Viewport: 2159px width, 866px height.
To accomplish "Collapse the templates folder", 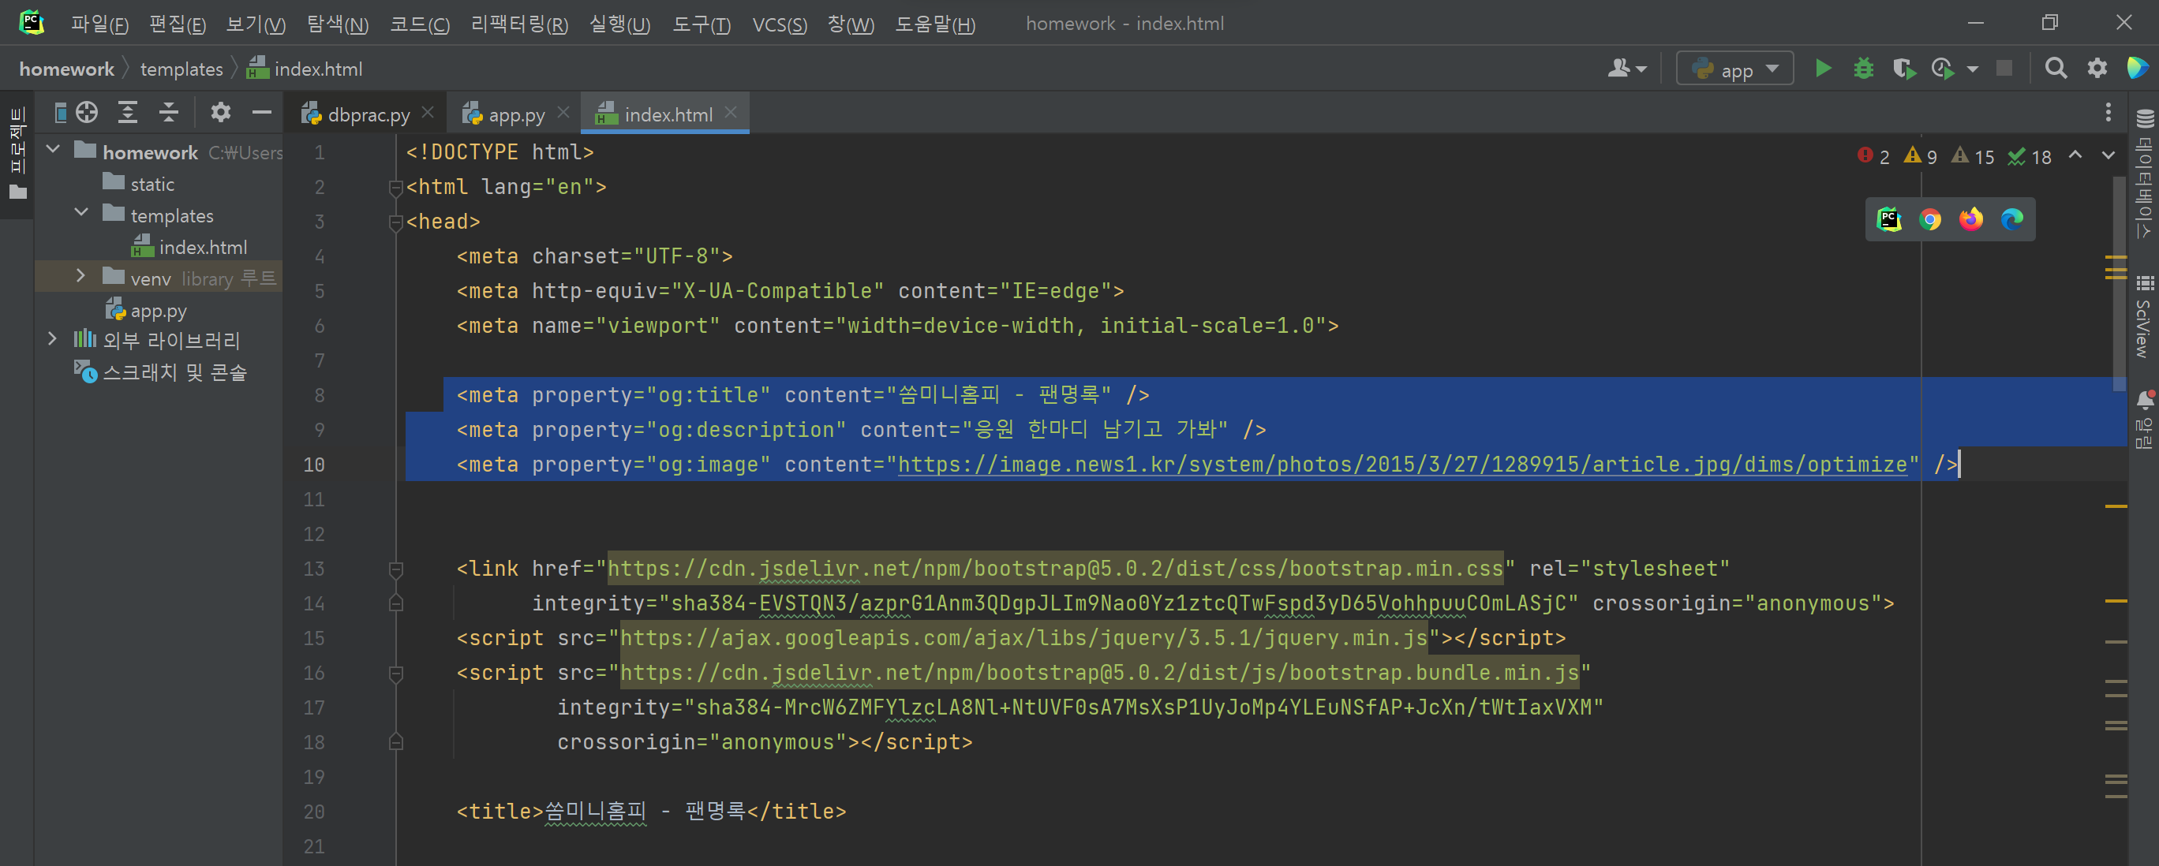I will pos(81,214).
